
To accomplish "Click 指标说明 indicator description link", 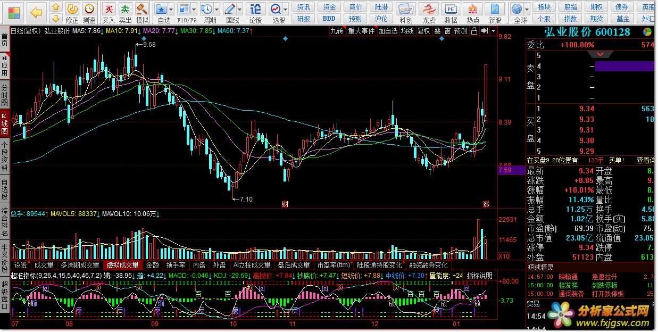I will click(479, 276).
